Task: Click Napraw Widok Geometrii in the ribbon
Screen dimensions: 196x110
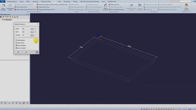Action: (x=116, y=9)
